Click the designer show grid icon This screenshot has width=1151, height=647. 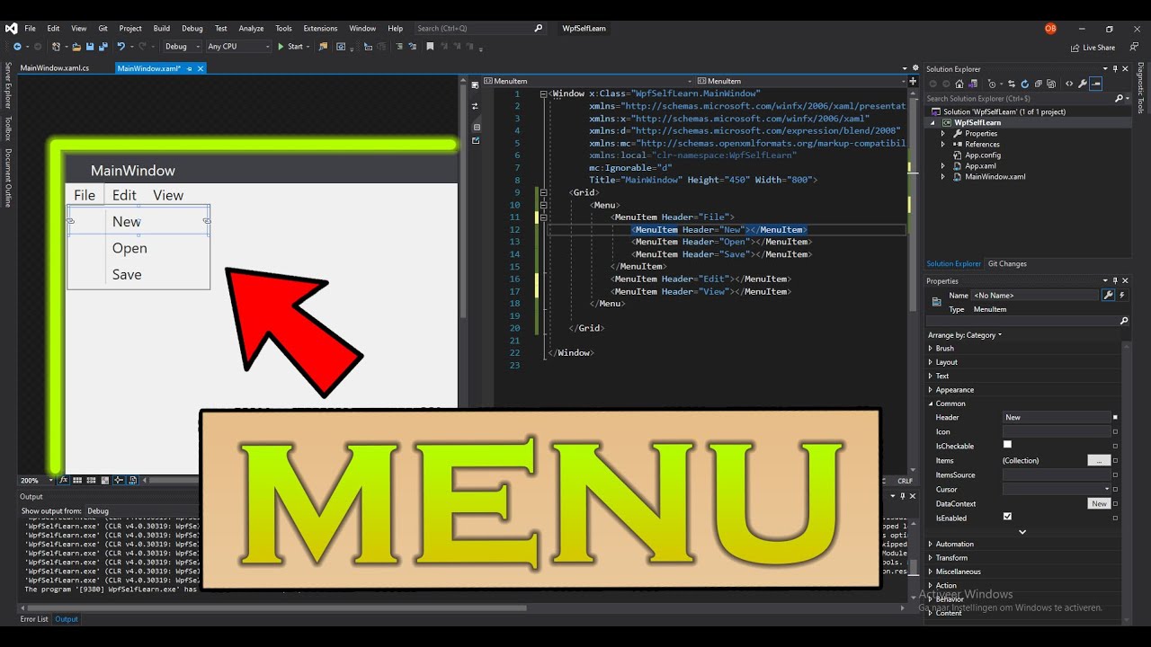click(77, 480)
